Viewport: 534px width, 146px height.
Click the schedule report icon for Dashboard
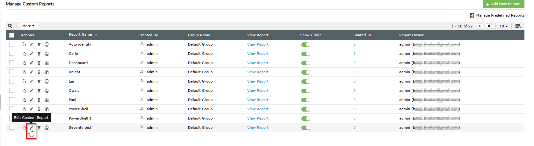(x=47, y=63)
